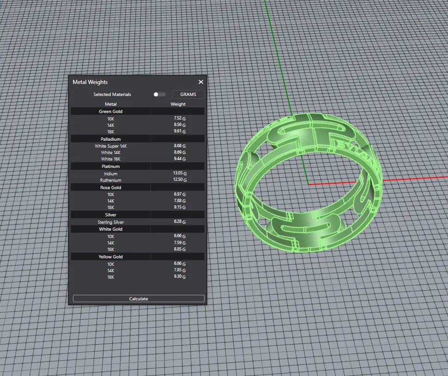Select the White Super 14K row

pyautogui.click(x=111, y=146)
